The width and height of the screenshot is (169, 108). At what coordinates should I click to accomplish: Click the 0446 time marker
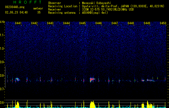pos(99,23)
